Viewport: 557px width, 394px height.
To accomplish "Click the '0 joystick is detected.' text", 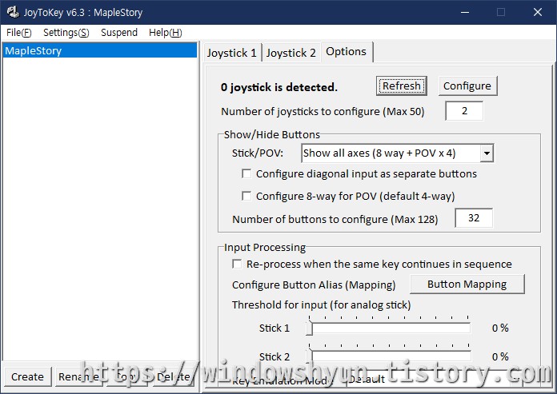I will [x=278, y=87].
